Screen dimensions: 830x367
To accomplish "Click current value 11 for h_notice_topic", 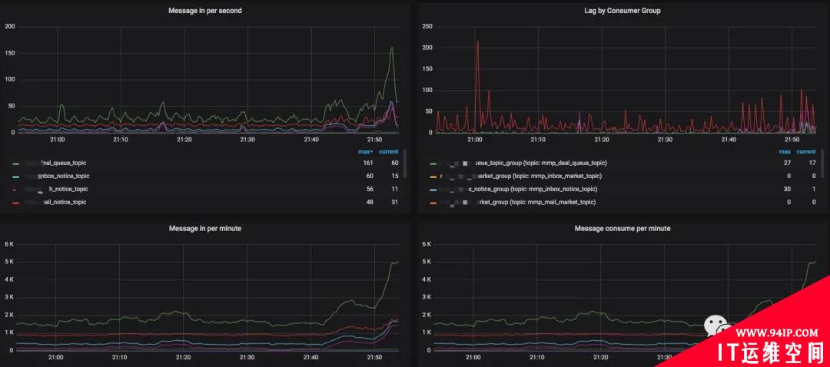I will tap(394, 189).
